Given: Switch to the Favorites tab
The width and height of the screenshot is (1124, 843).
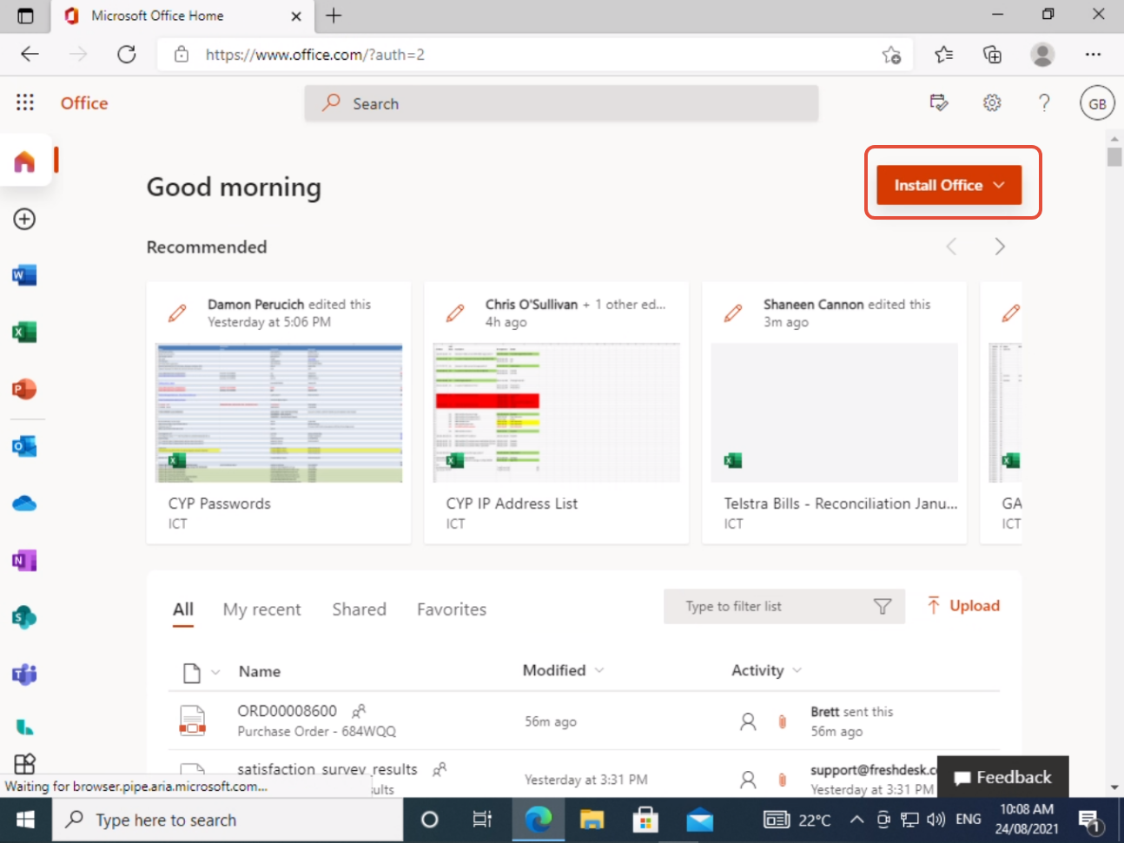Looking at the screenshot, I should [452, 609].
